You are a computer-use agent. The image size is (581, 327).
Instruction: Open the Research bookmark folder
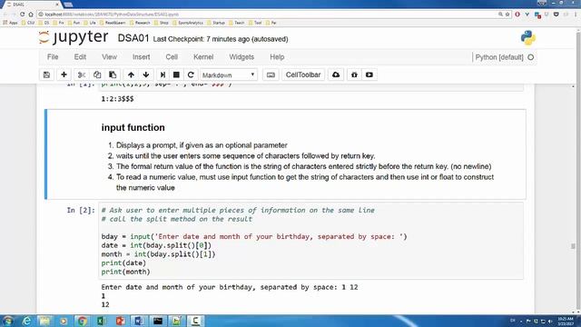coord(140,23)
